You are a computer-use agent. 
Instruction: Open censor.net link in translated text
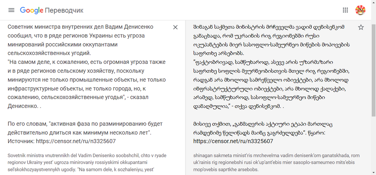(x=233, y=141)
